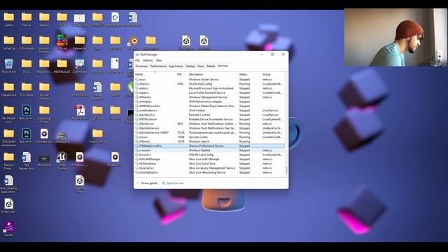448x252 pixels.
Task: Select the WSearch service row
Action: pyautogui.click(x=210, y=141)
